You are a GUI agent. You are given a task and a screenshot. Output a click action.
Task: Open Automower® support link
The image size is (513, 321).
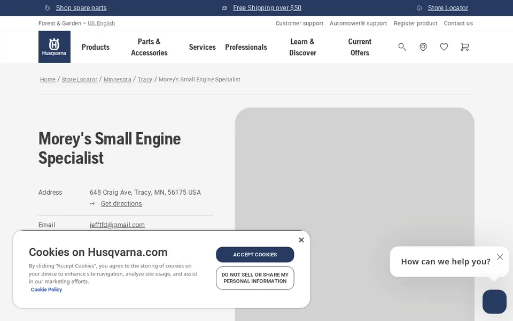pos(358,23)
